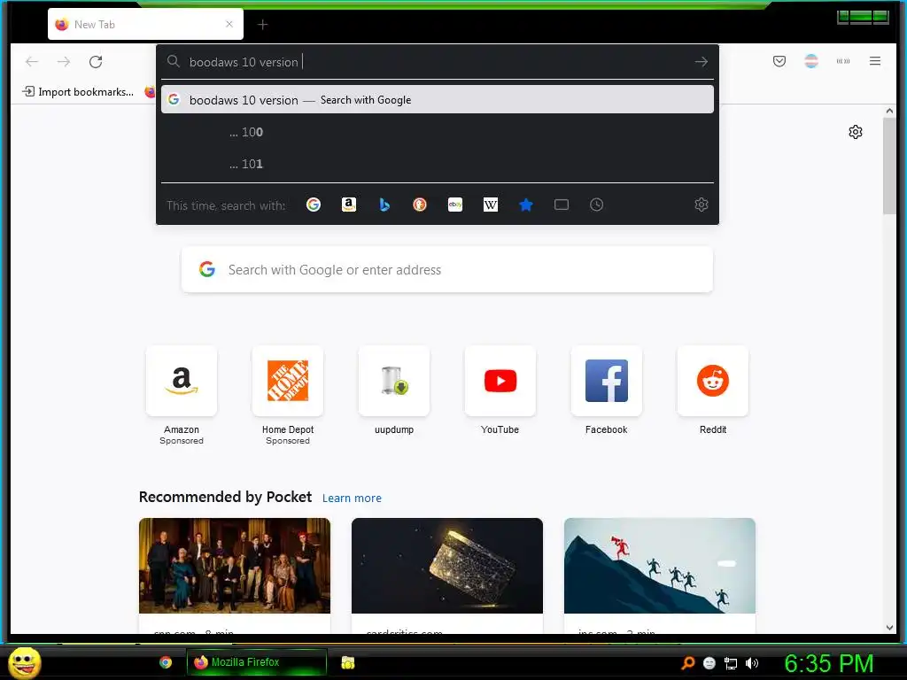Choose the '... 100' search suggestion
Viewport: 907px width, 680px height.
(x=438, y=132)
